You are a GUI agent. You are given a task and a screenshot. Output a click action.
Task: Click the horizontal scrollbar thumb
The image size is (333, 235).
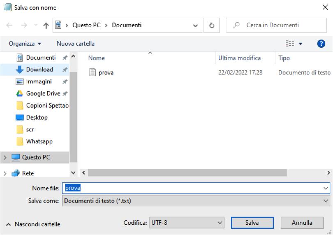187,173
